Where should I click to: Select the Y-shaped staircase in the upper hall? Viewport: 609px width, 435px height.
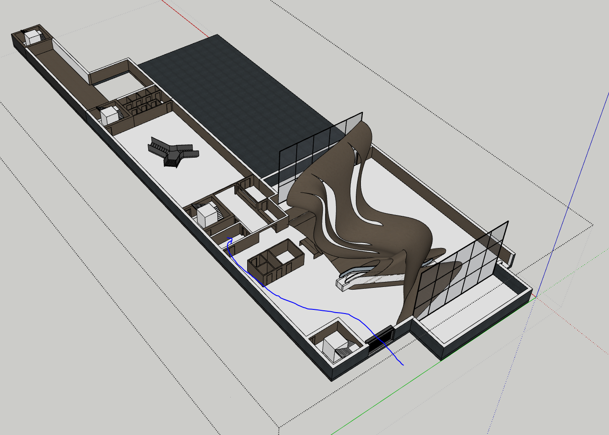173,151
